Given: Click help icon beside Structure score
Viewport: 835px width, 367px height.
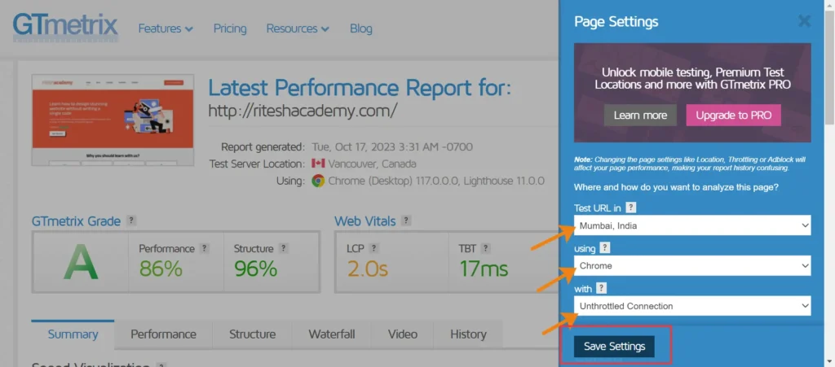Looking at the screenshot, I should (x=283, y=248).
